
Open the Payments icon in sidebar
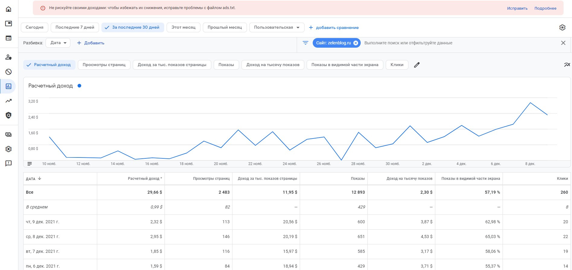[x=8, y=135]
